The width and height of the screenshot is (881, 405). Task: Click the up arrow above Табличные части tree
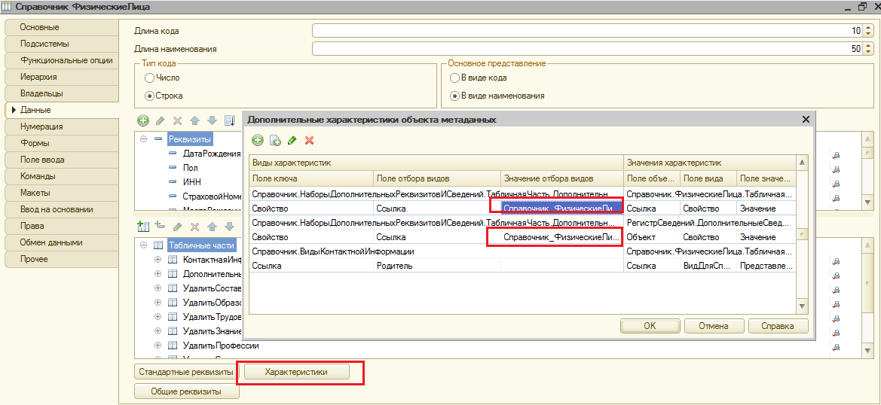[x=212, y=227]
